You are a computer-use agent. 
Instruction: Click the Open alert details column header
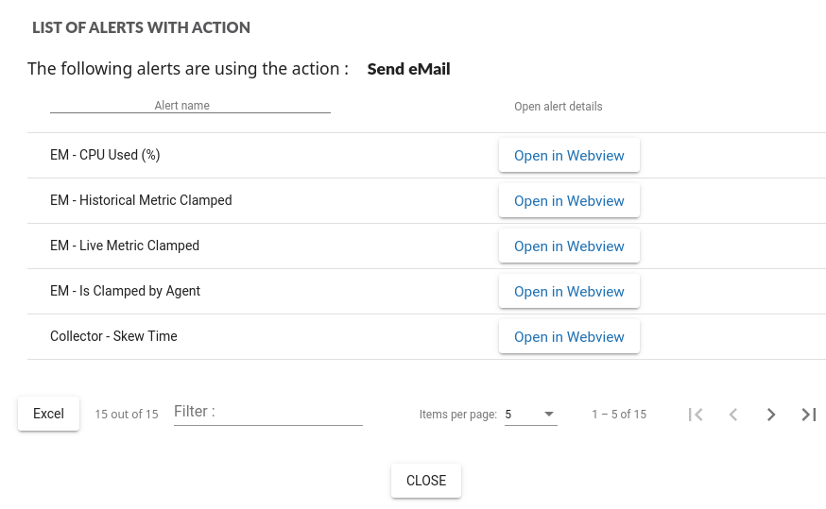pyautogui.click(x=558, y=107)
